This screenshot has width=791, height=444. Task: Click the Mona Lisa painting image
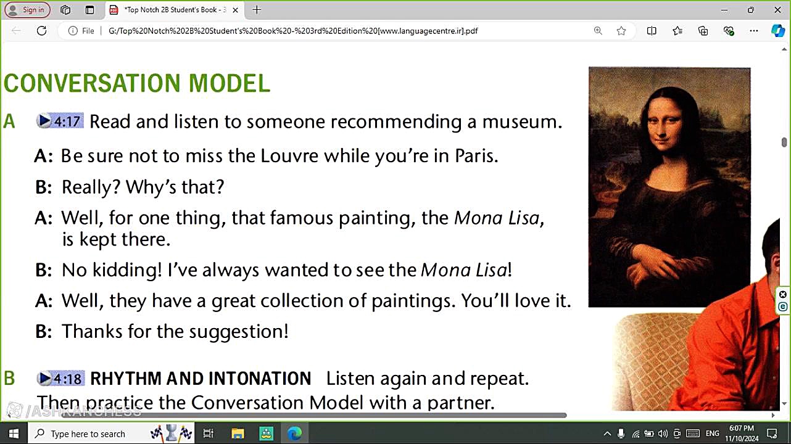669,187
